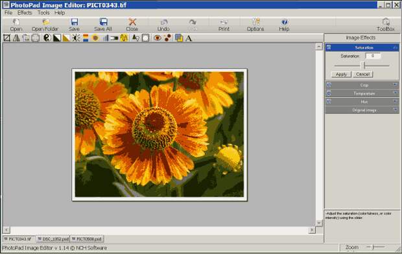
Task: Expand the Hue effect arrow
Action: pyautogui.click(x=395, y=102)
